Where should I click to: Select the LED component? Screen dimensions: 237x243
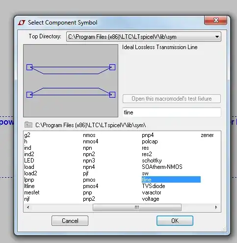(29, 161)
